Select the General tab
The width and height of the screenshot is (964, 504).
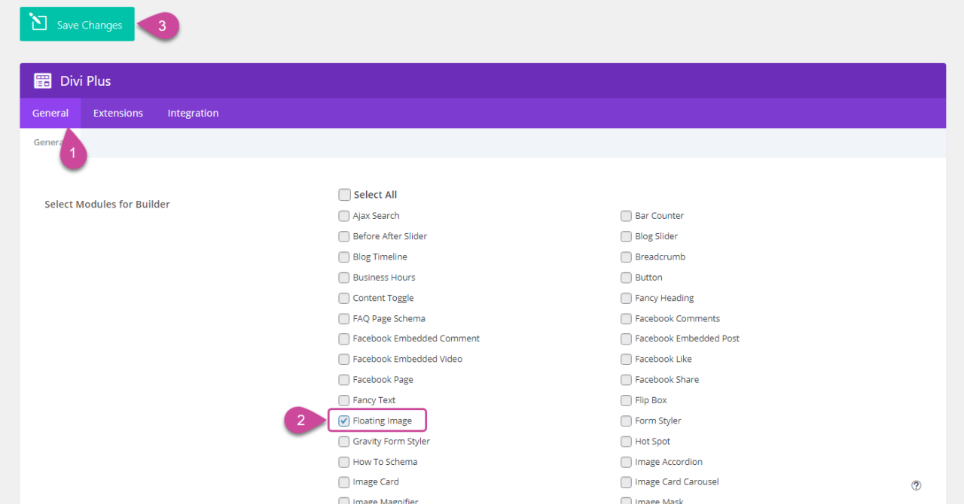tap(50, 113)
